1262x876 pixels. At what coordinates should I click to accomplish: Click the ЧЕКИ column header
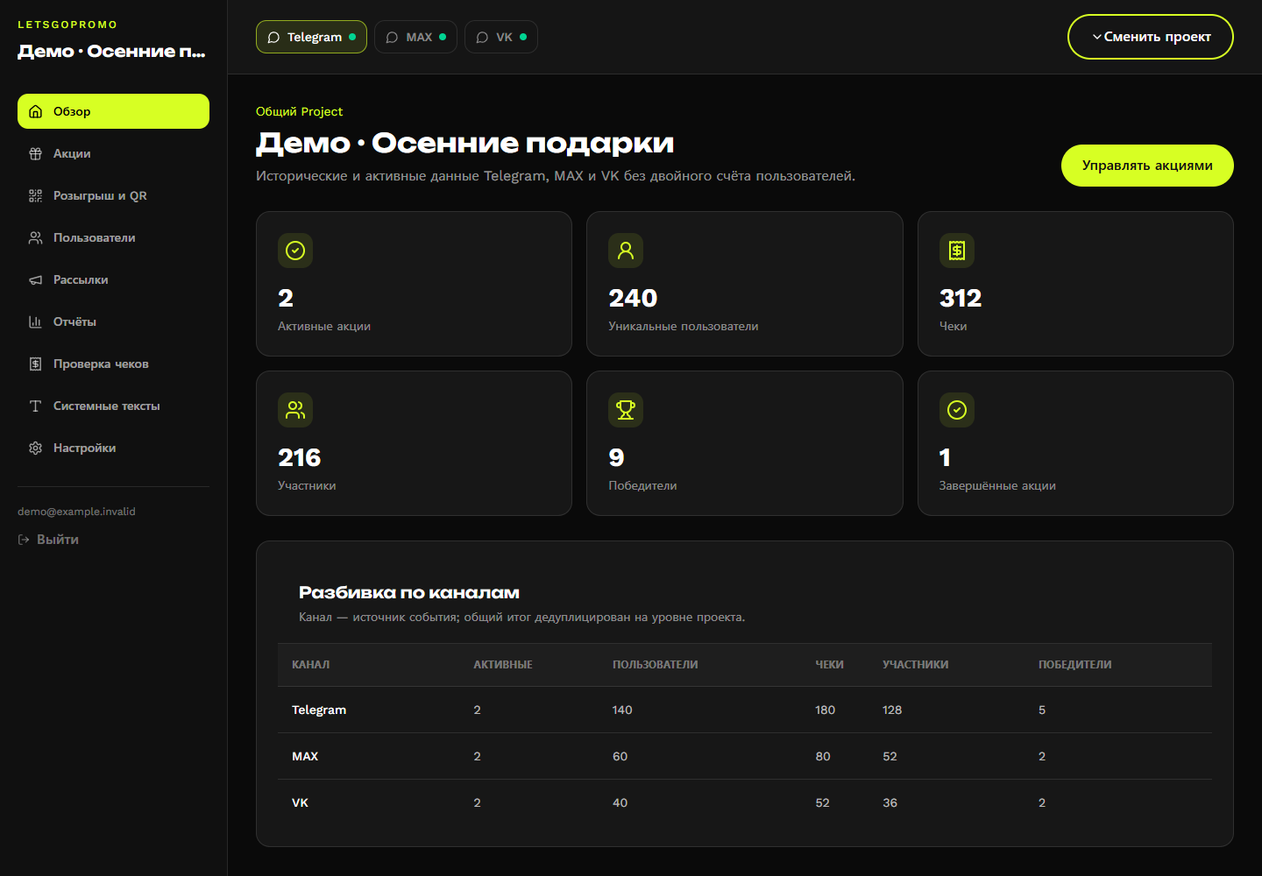tap(830, 665)
